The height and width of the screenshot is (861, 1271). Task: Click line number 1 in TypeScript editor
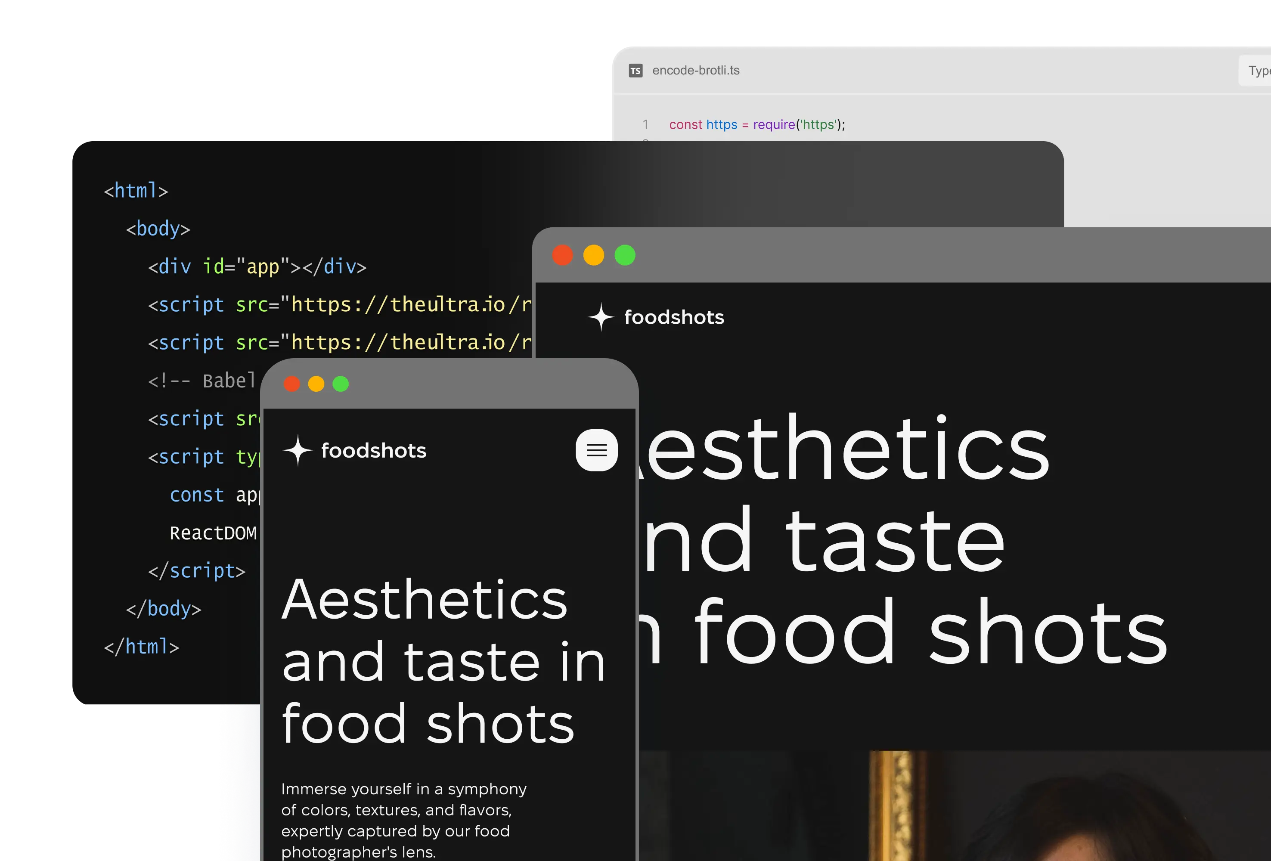click(645, 125)
